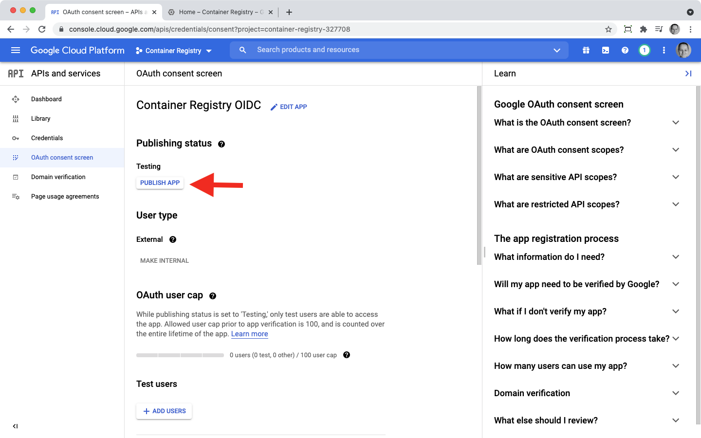
Task: Reload the page in browser
Action: [42, 29]
